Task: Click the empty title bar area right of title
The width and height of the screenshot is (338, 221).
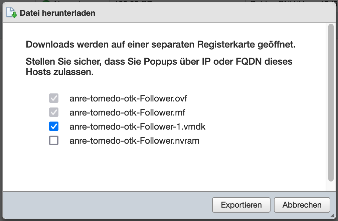Action: point(215,13)
